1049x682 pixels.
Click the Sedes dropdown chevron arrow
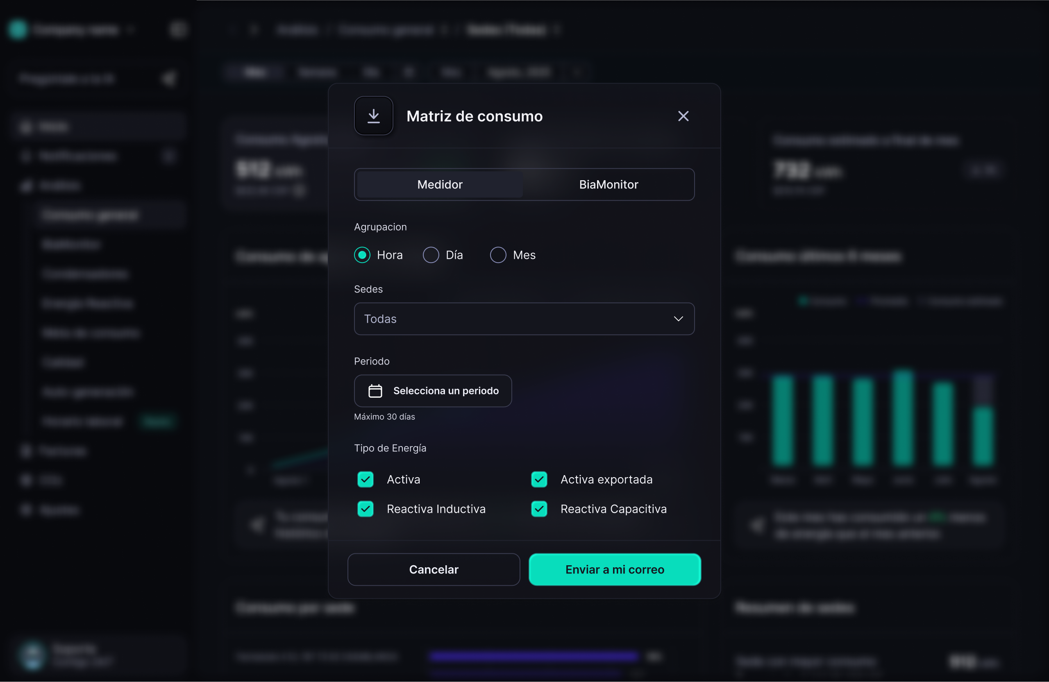click(678, 319)
